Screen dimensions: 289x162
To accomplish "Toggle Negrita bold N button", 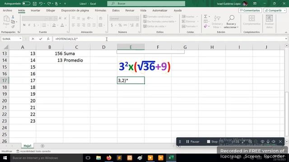I will [x=24, y=25].
